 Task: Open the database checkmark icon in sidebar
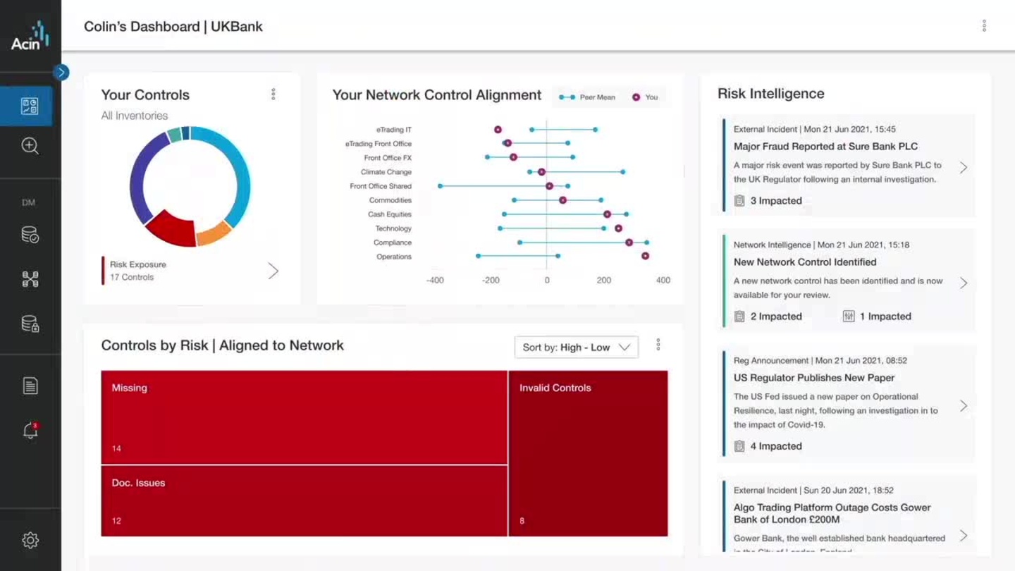30,235
